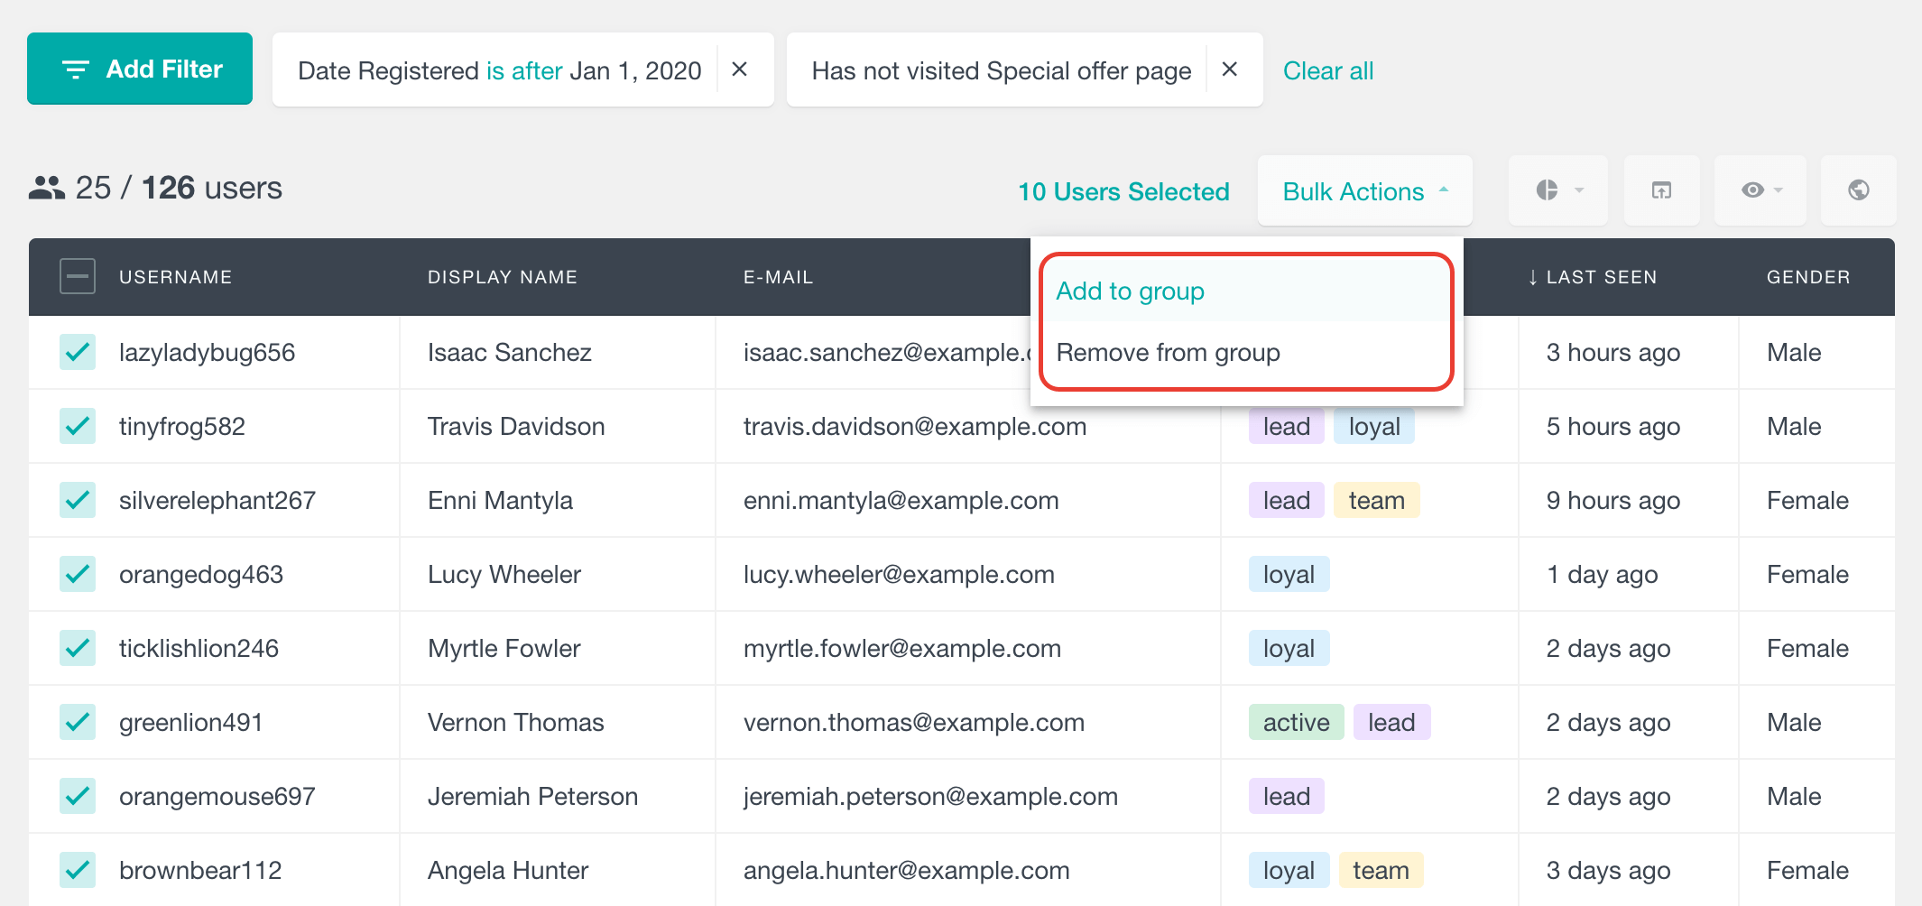Uncheck the select-all header checkbox
Image resolution: width=1922 pixels, height=906 pixels.
coord(78,276)
